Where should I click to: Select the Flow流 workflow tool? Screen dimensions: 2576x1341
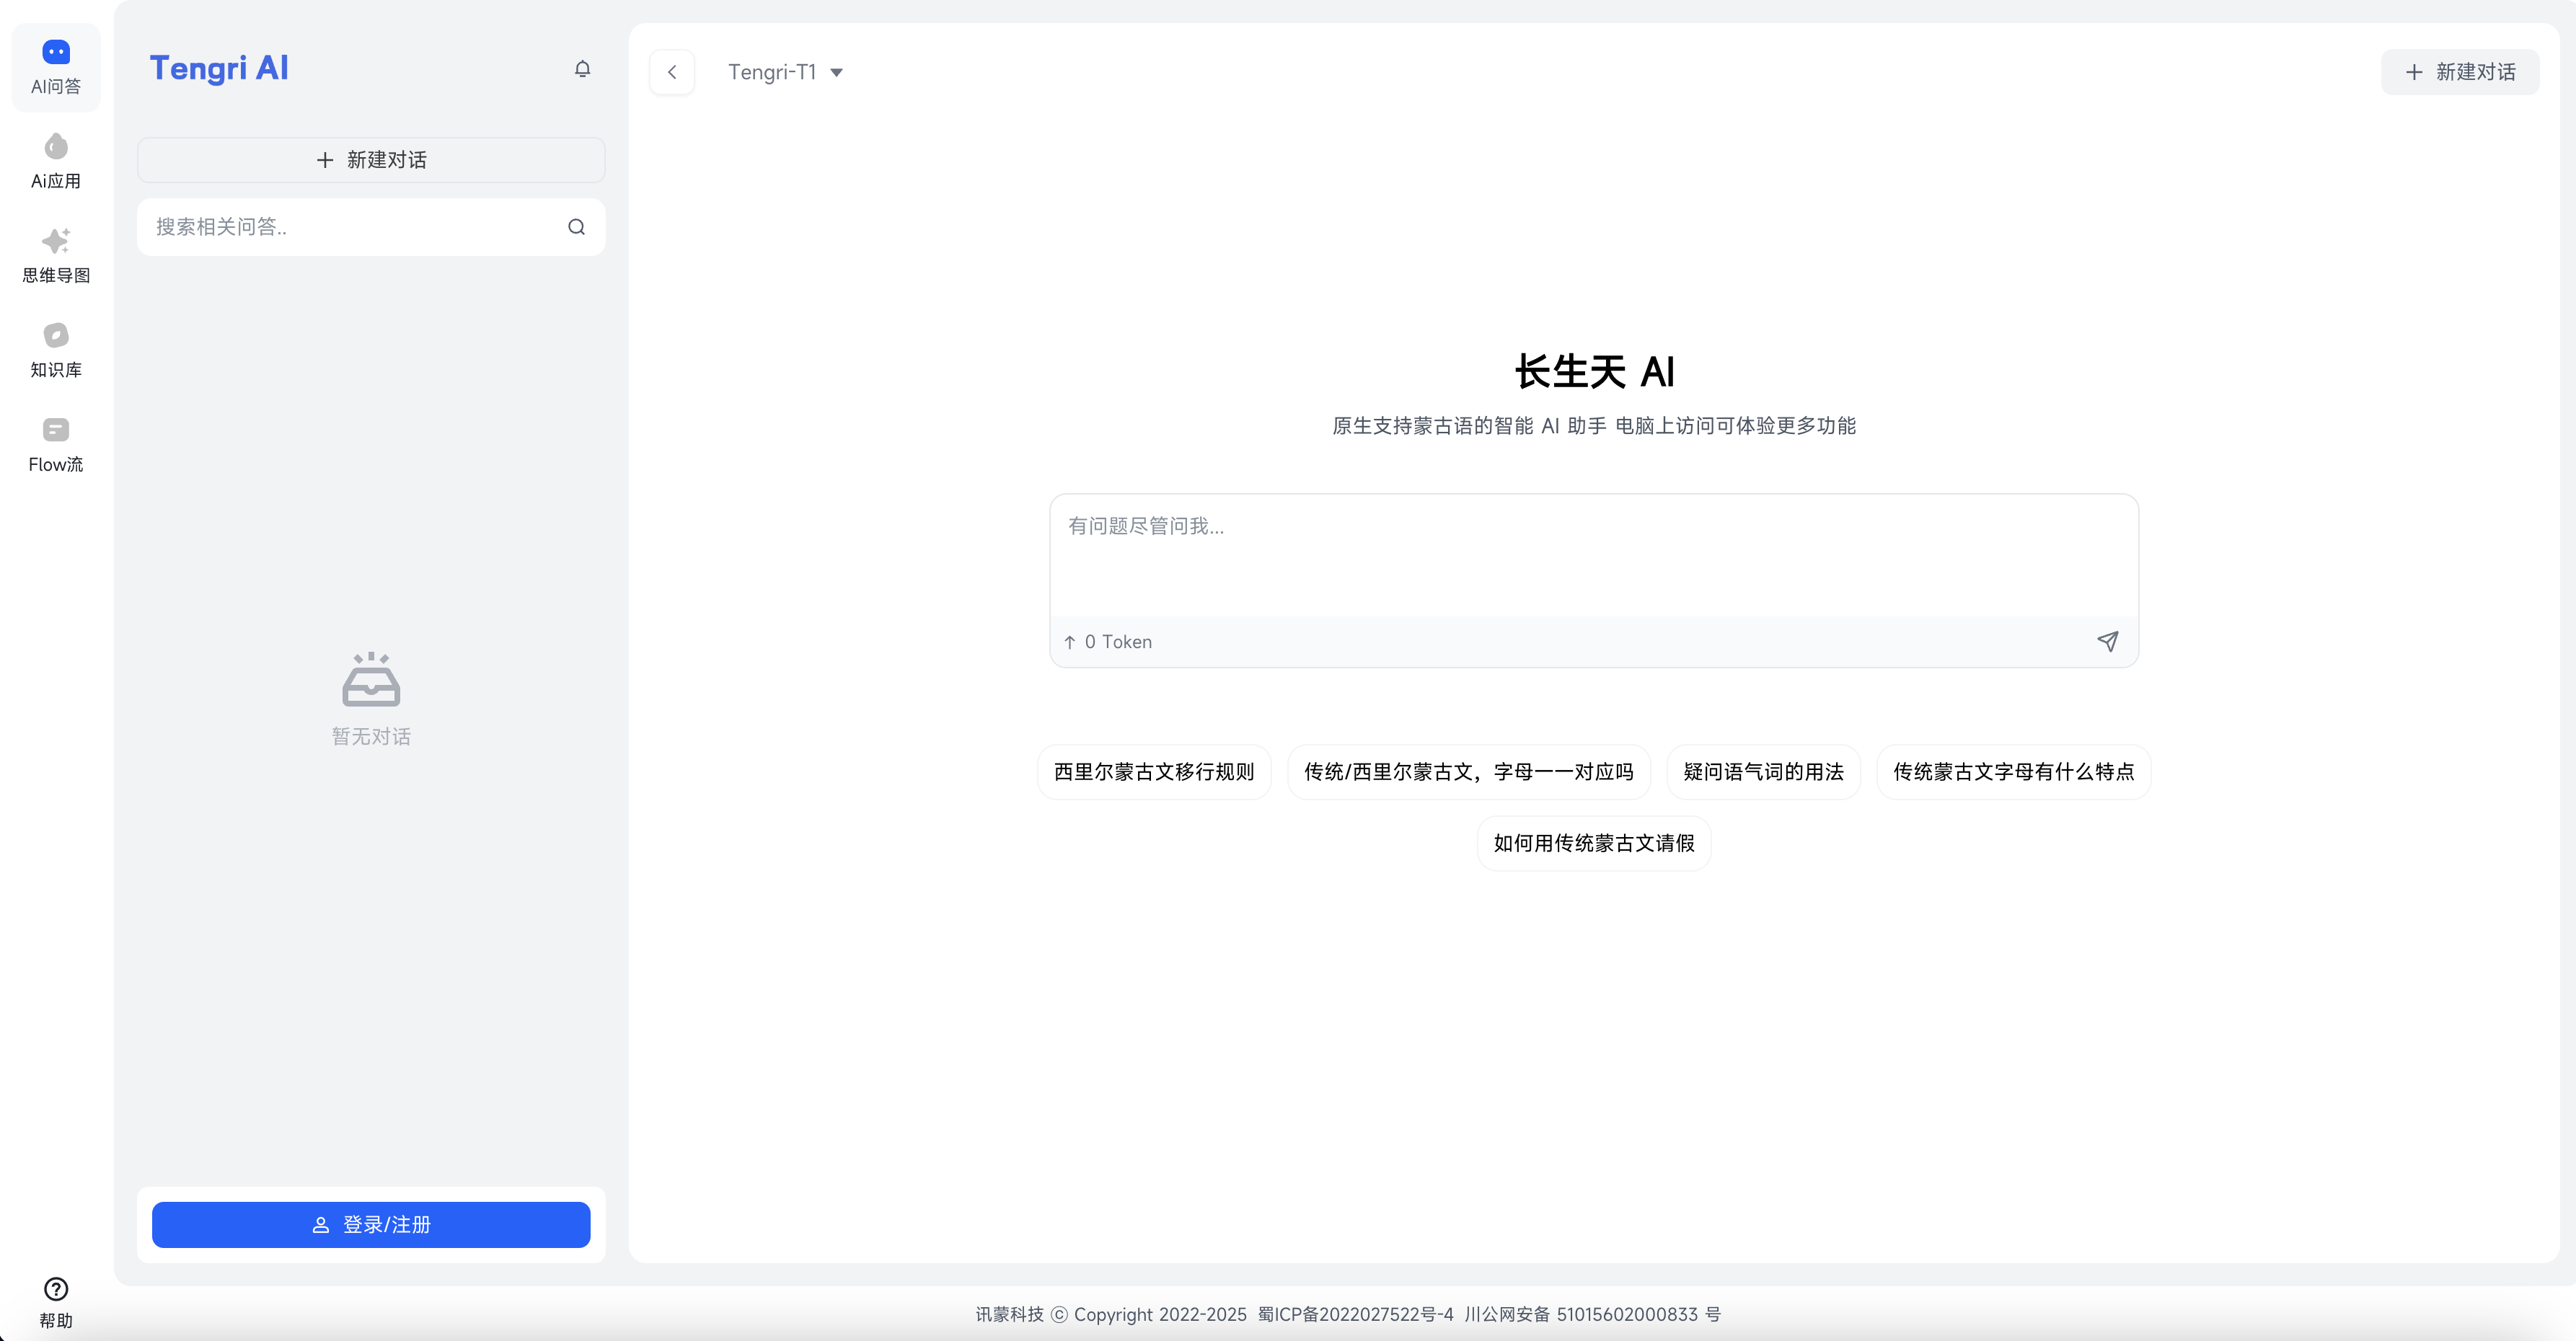(55, 443)
